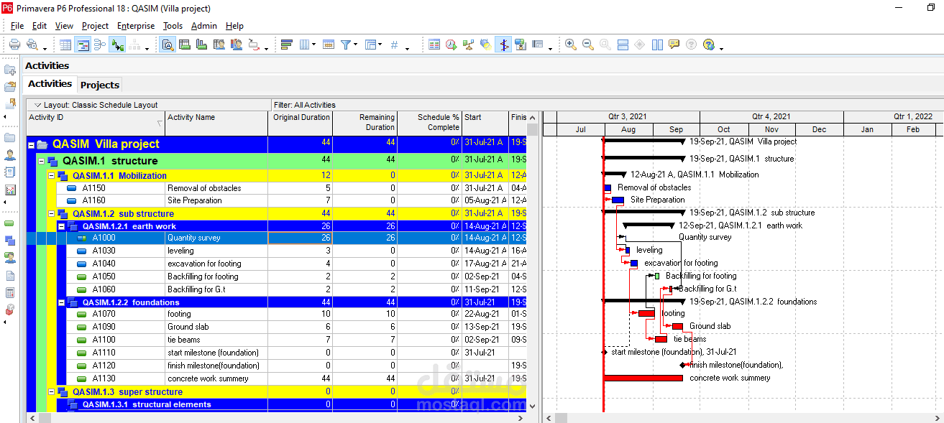This screenshot has width=944, height=423.
Task: Click the Activity Name column header
Action: point(216,123)
